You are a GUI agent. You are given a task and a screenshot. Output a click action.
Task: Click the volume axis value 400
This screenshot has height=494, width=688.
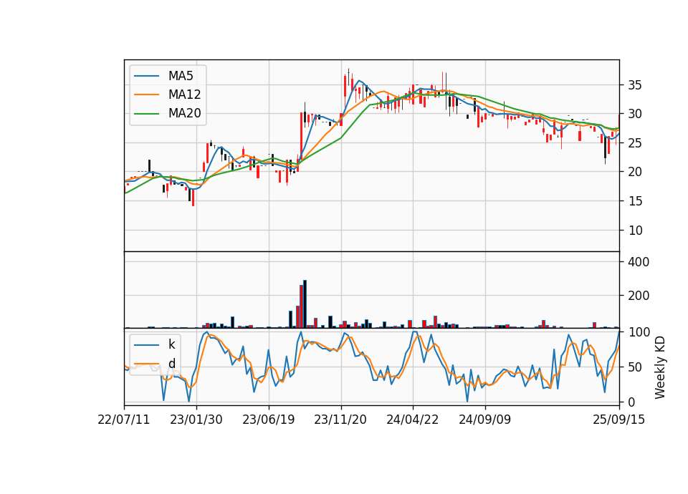tap(639, 262)
